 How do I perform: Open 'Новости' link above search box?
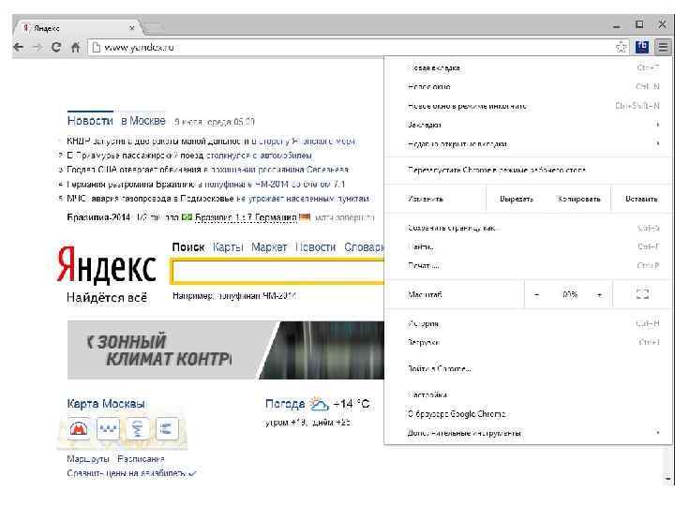pos(316,247)
